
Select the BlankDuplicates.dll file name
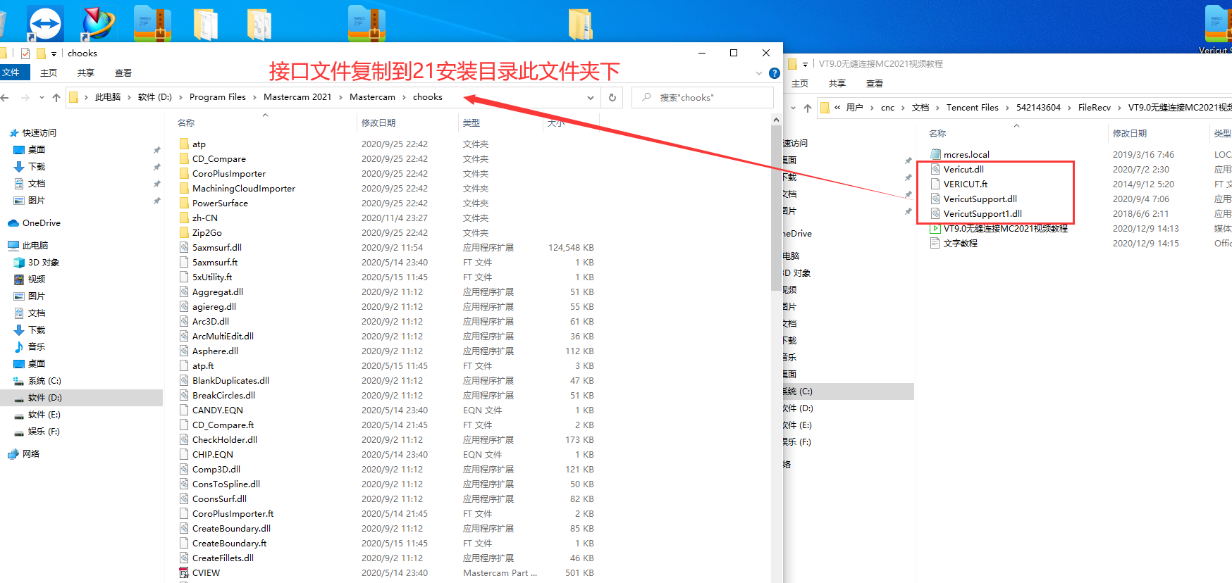[230, 380]
